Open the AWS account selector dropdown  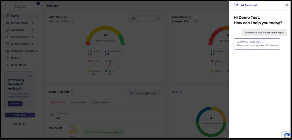145,18
